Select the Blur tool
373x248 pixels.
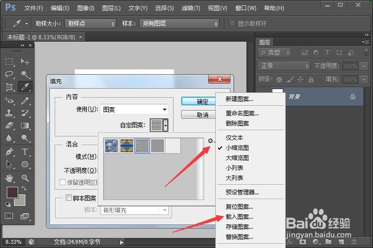click(9, 138)
